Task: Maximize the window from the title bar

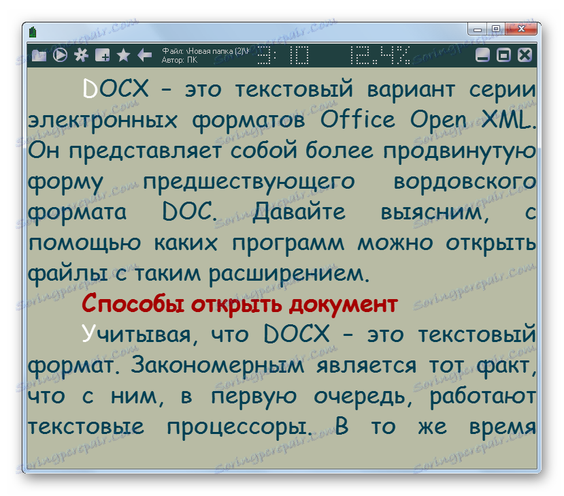Action: click(496, 29)
